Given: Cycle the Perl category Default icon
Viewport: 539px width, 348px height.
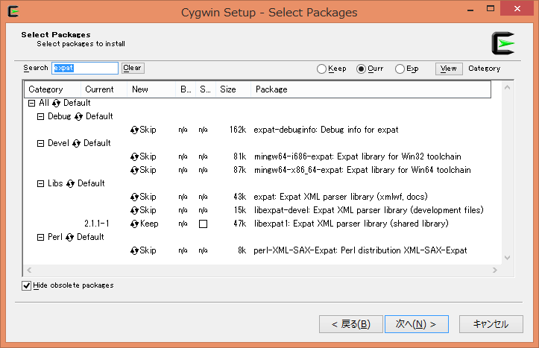Looking at the screenshot, I should [x=70, y=238].
